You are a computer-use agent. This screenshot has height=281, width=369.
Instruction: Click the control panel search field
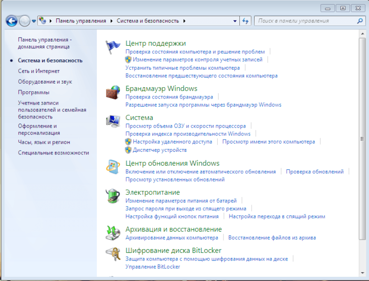[305, 21]
